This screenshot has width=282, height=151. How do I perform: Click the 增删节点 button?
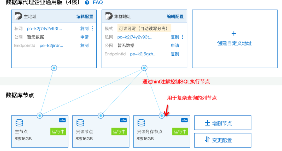223,122
